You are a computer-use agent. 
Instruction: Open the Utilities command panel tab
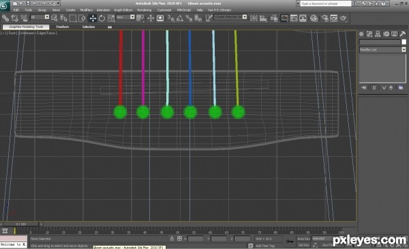point(402,34)
